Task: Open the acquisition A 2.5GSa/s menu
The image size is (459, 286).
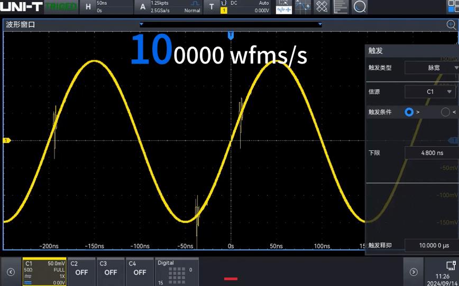Action: (169, 7)
